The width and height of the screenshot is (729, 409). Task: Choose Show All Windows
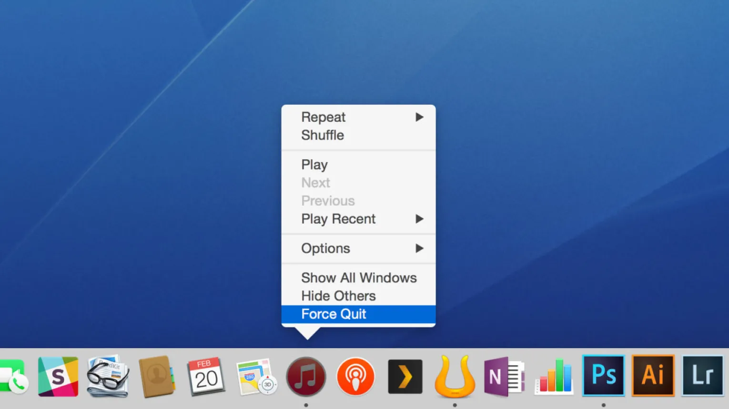358,278
